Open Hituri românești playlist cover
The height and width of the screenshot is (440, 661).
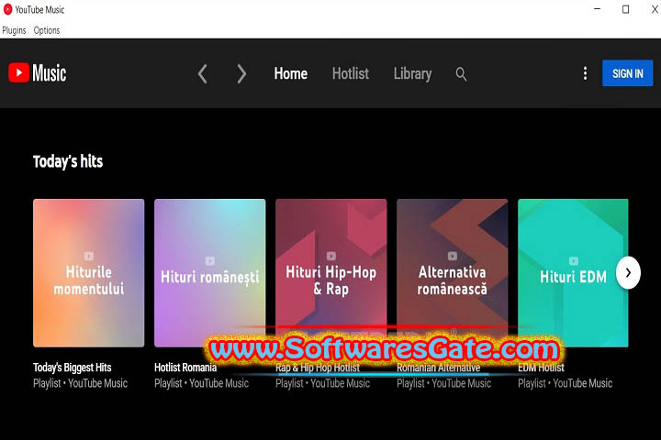click(210, 273)
